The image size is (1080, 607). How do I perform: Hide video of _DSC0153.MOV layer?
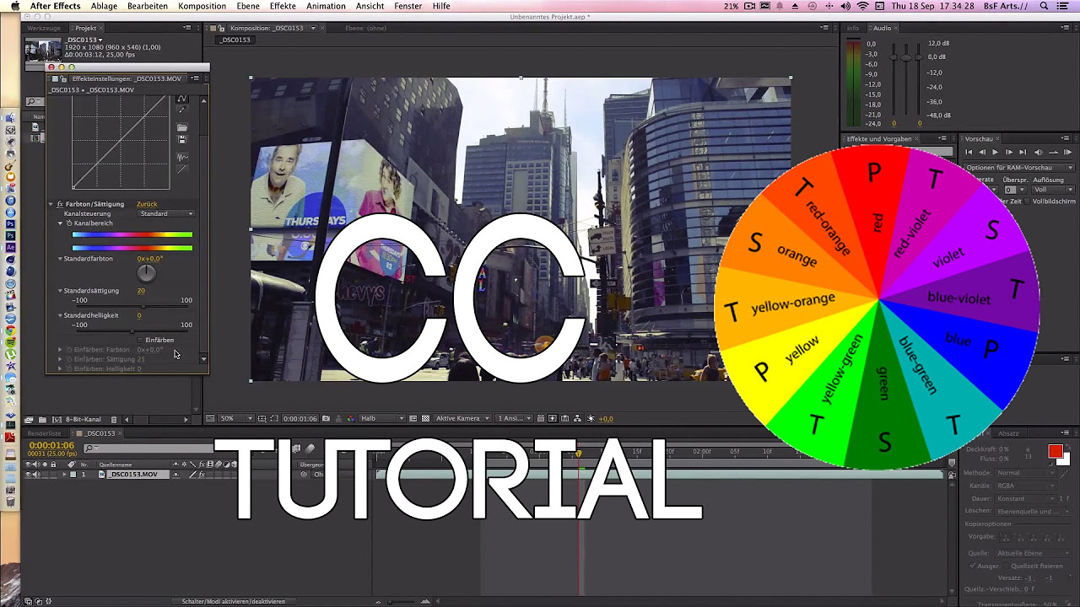[x=28, y=475]
